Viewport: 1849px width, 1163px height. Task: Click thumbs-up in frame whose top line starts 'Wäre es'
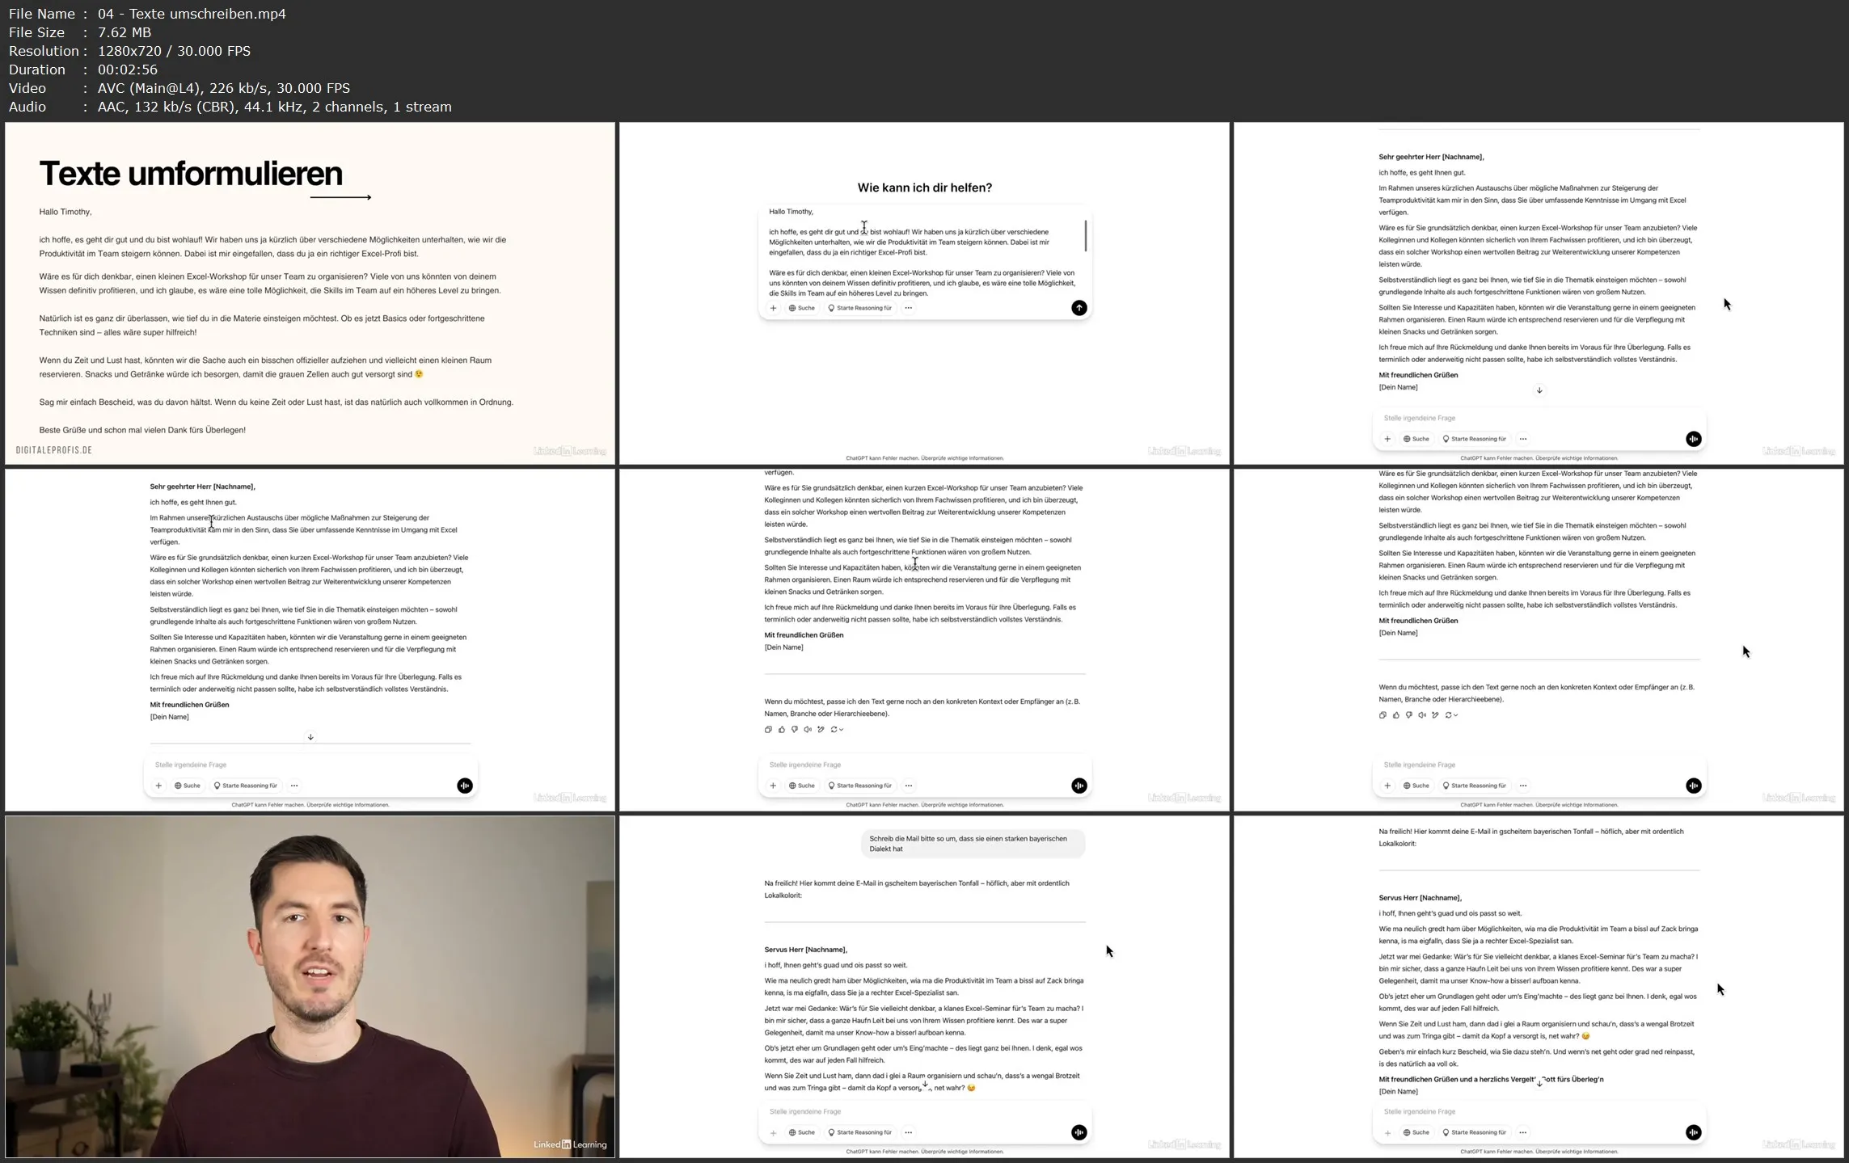pyautogui.click(x=1395, y=714)
